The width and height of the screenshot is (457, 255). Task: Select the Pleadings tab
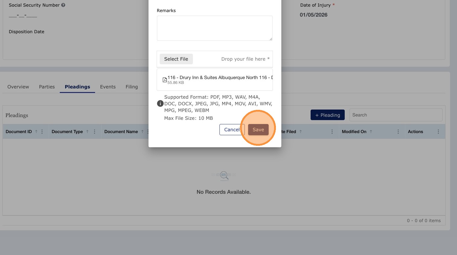point(77,87)
